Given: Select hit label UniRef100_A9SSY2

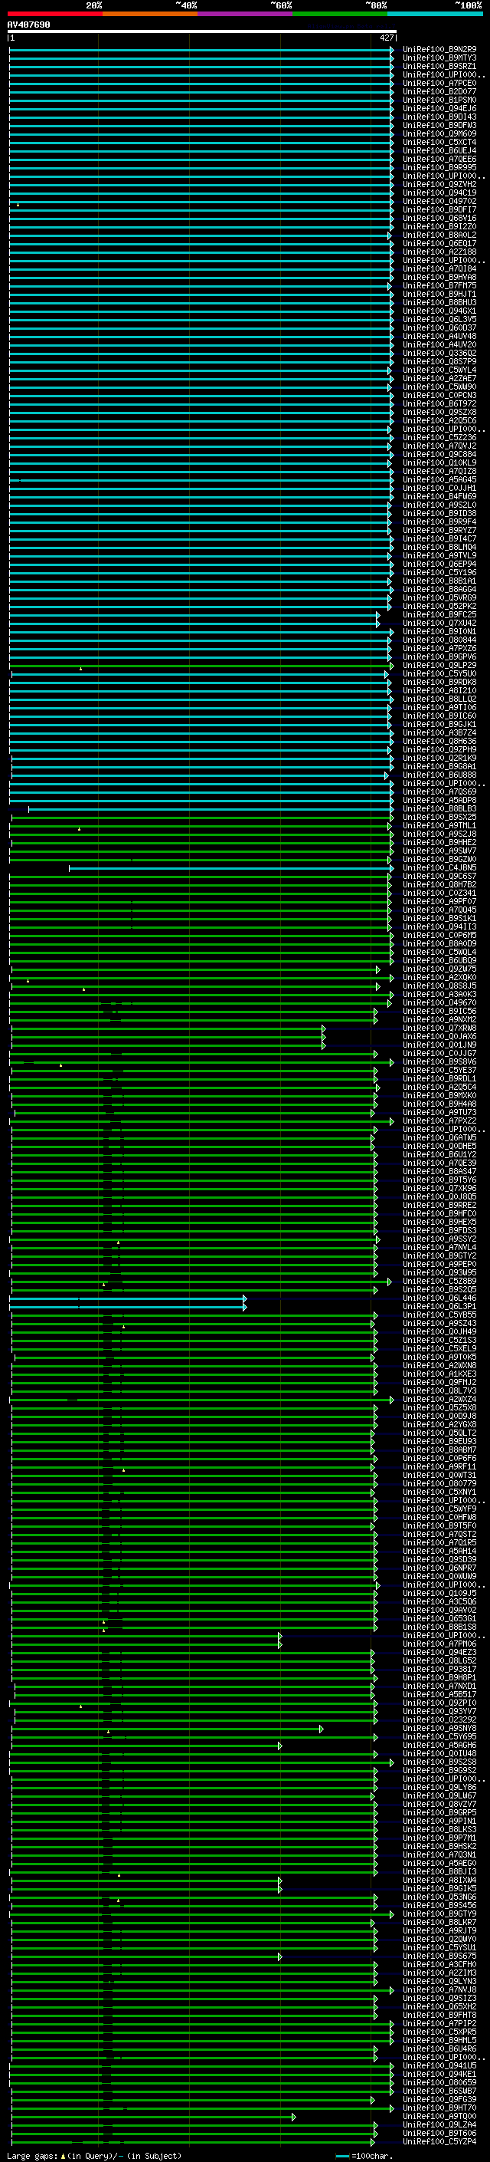Looking at the screenshot, I should click(439, 1239).
